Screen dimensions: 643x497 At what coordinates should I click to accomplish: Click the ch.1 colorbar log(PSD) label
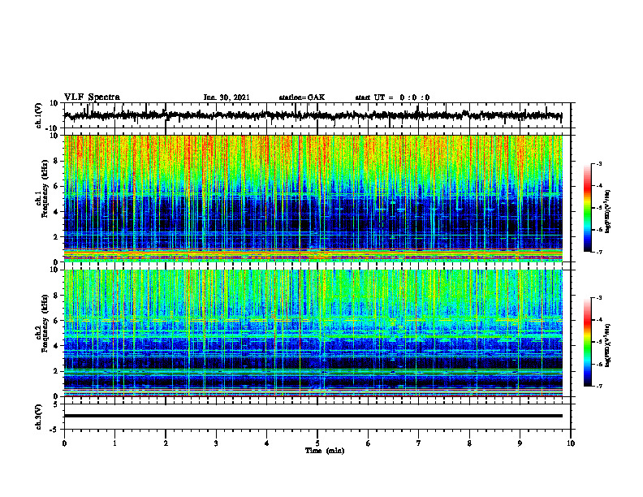click(608, 211)
